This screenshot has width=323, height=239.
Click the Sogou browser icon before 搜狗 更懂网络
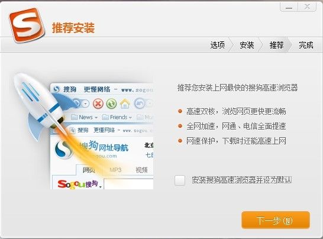click(56, 89)
